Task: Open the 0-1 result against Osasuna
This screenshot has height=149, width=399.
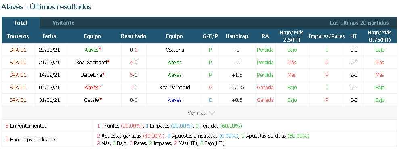Action: click(x=134, y=50)
